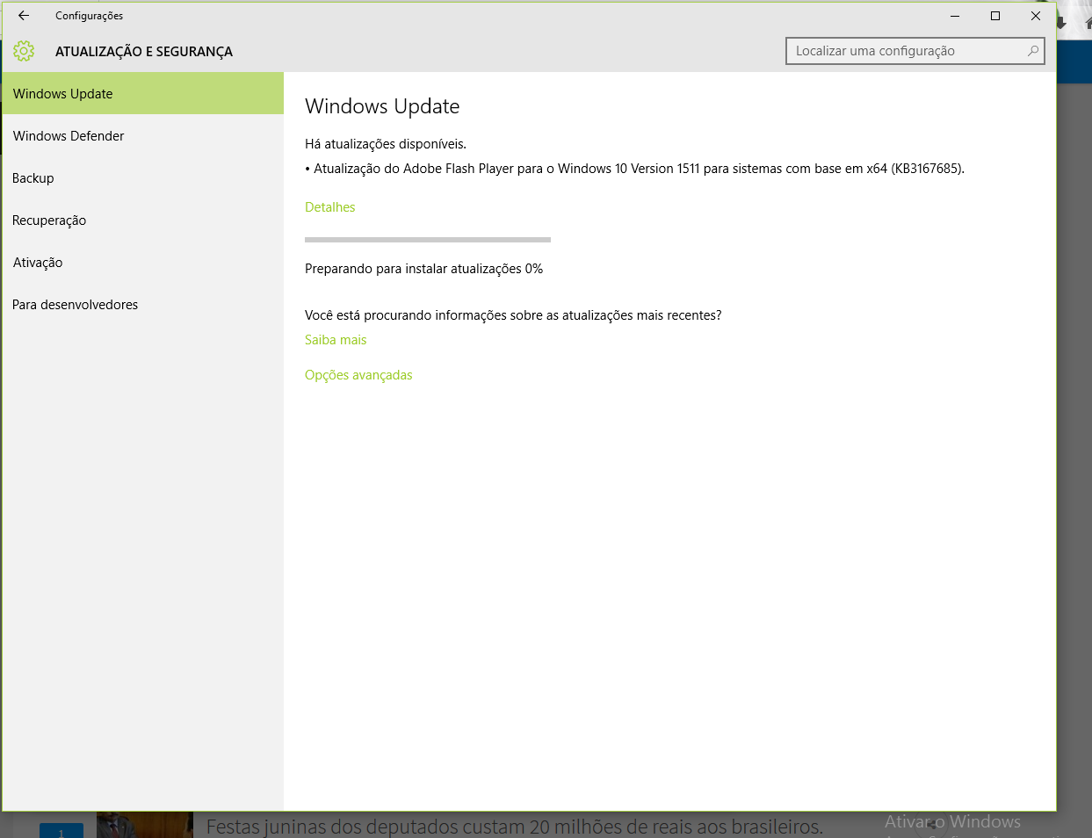Click the Adobe Flash Player update text

click(x=634, y=169)
